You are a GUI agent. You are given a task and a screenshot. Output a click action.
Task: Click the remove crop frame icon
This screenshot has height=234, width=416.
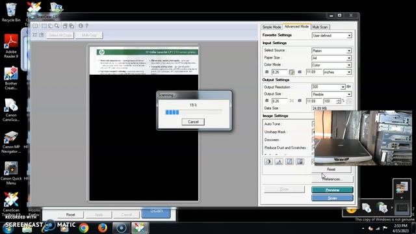coord(42,35)
